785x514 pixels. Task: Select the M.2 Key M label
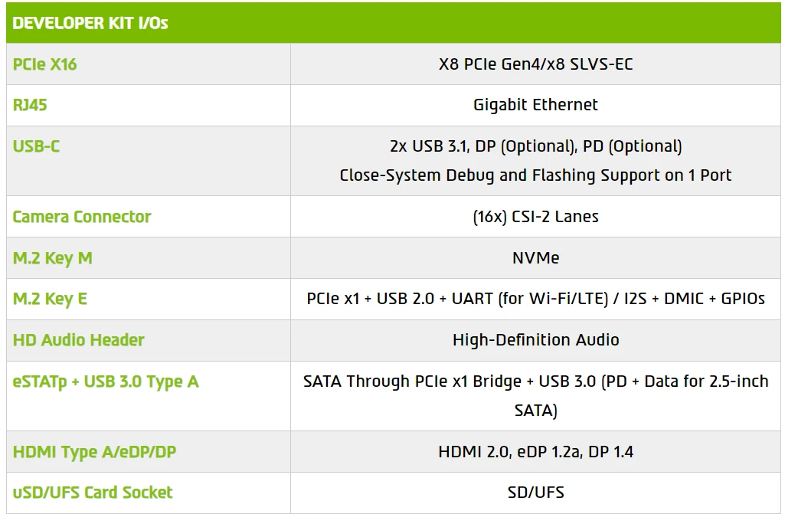tap(53, 258)
